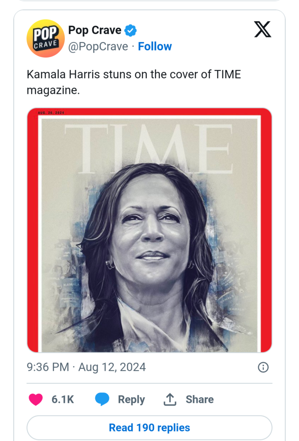Click the blue verified badge

131,31
